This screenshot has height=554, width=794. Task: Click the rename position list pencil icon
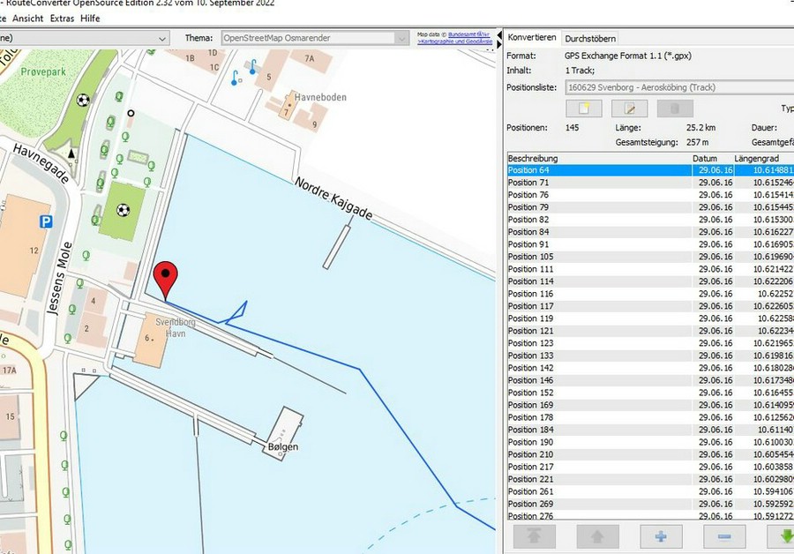coord(630,109)
